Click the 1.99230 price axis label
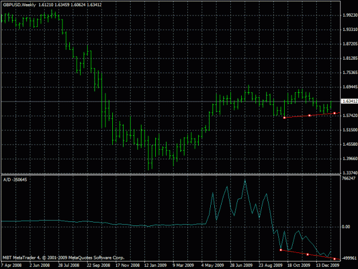This screenshot has height=269, width=358. pos(349,15)
